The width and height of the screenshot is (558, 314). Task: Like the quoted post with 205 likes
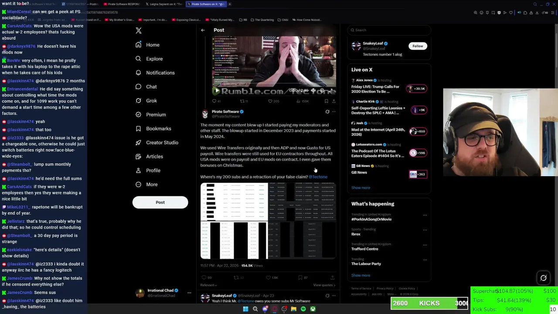(x=273, y=101)
